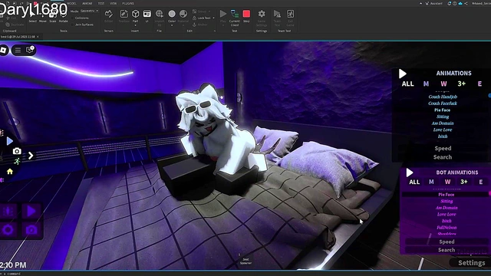Select ALL filter in BOT ANIMATIONS panel

pyautogui.click(x=414, y=182)
